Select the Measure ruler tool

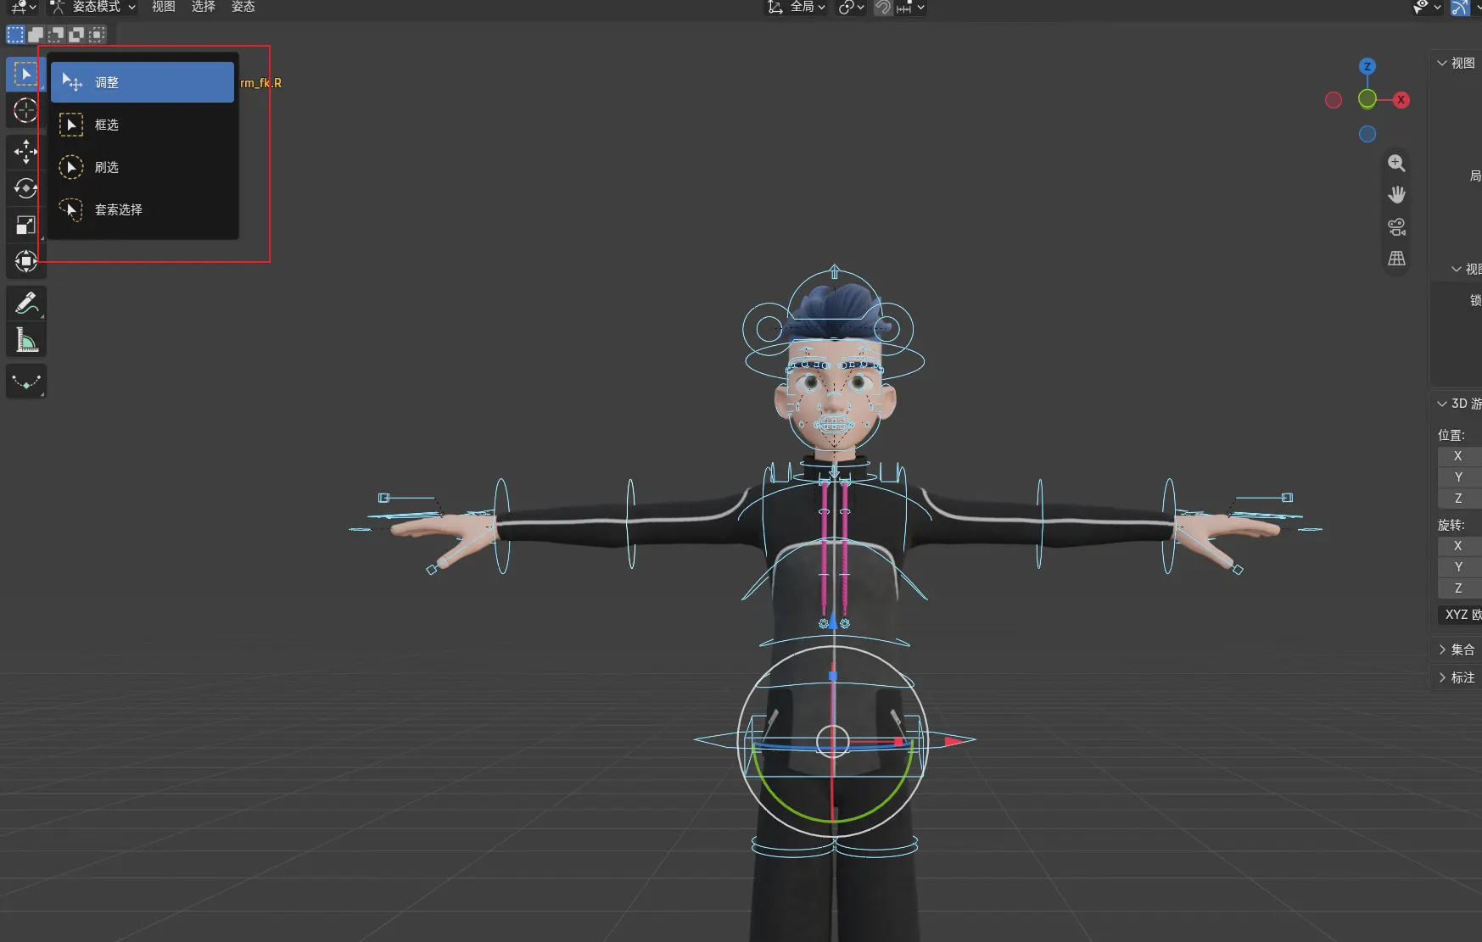(25, 340)
